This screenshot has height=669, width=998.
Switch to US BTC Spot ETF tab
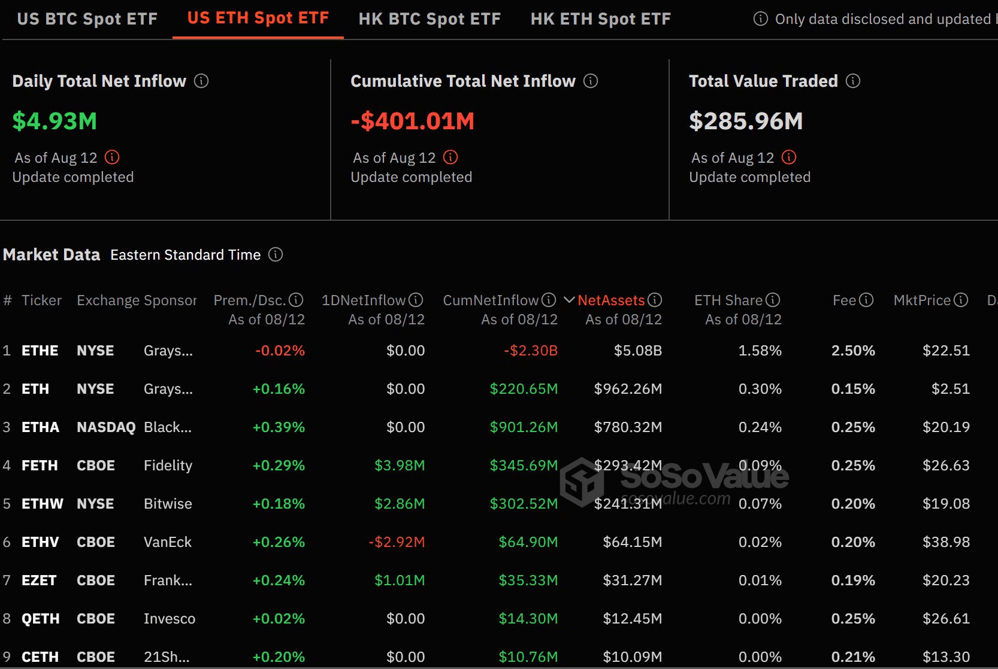[87, 19]
